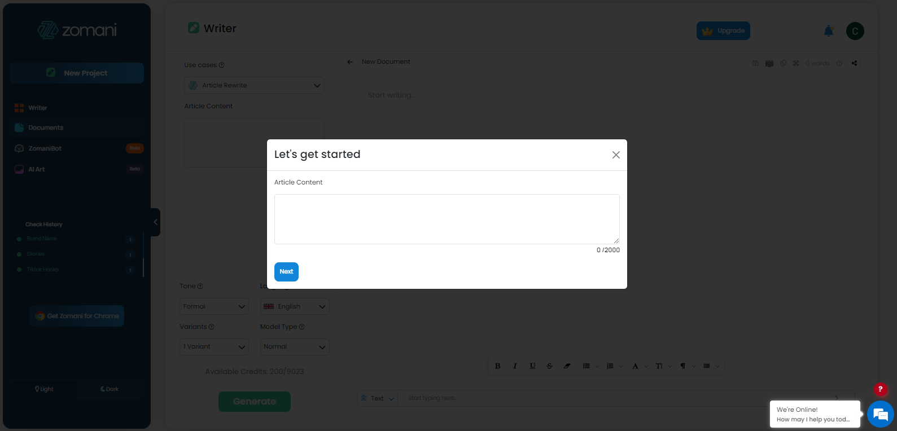
Task: Click Get Zomani for Chrome
Action: click(x=76, y=316)
